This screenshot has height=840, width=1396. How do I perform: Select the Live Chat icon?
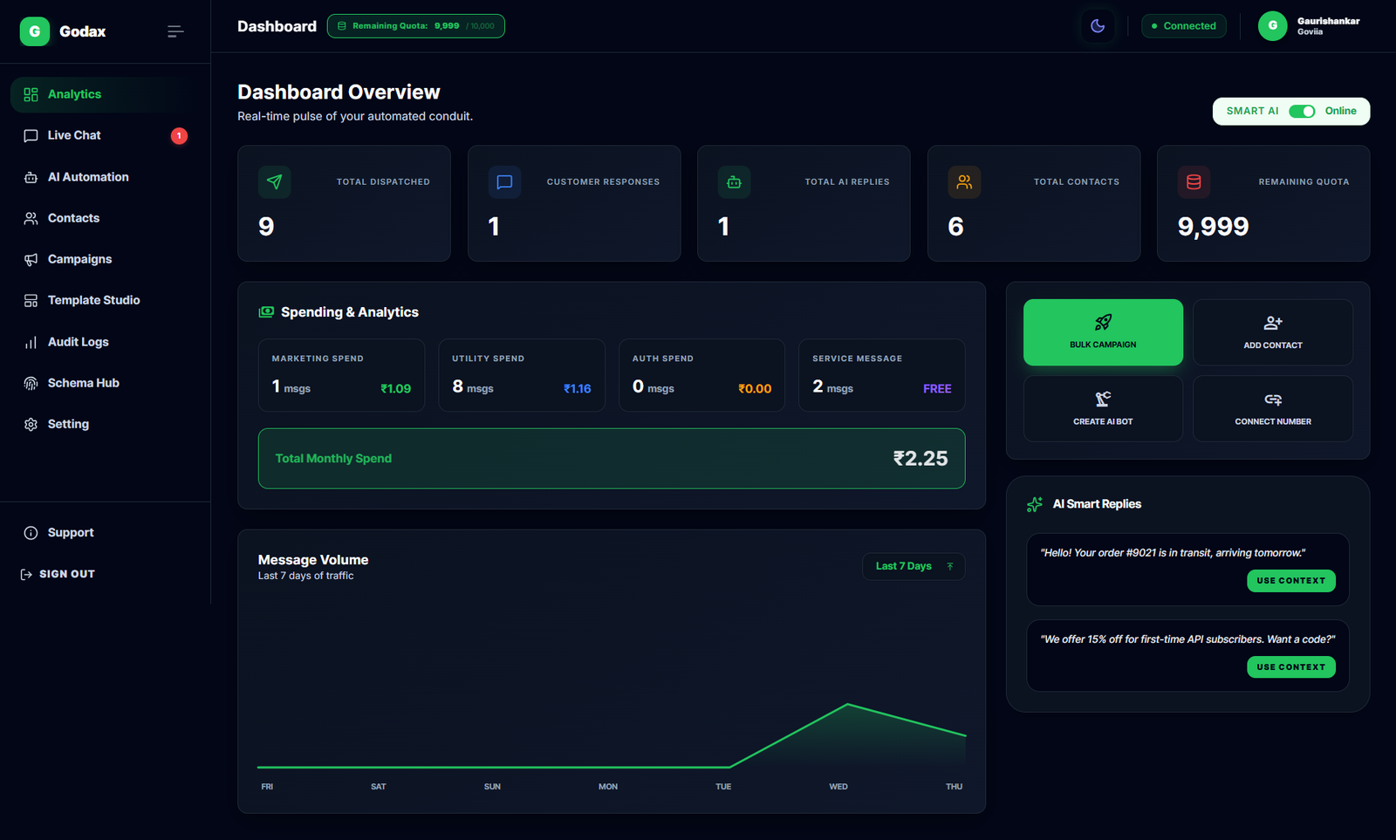(31, 135)
